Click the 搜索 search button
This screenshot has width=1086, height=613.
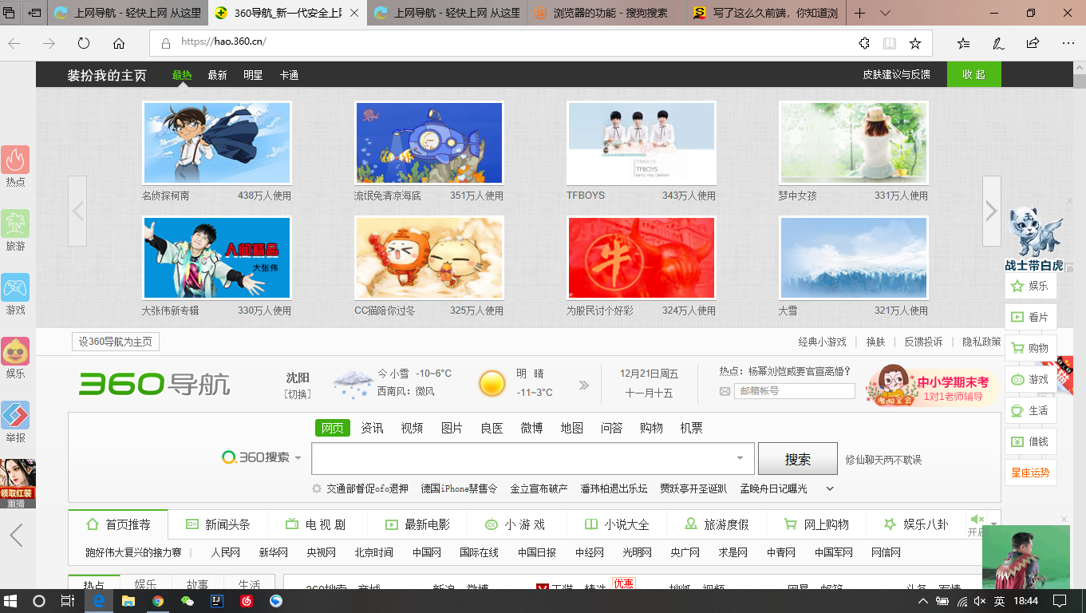797,459
